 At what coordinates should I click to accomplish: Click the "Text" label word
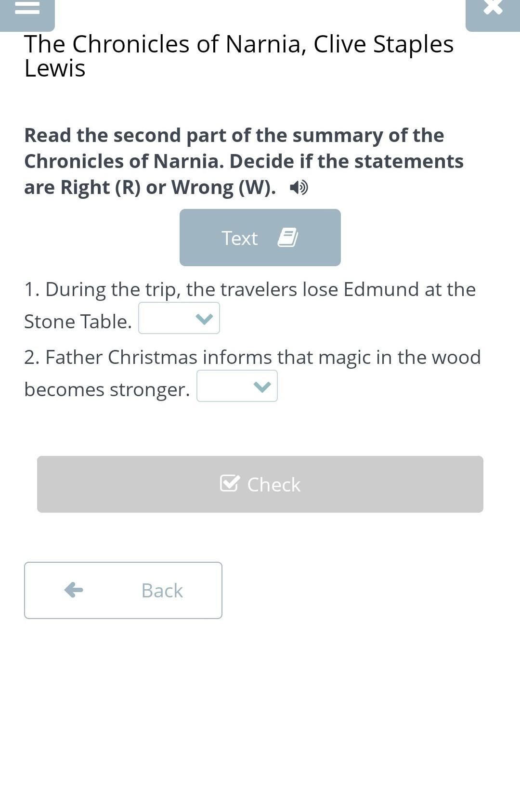coord(239,238)
